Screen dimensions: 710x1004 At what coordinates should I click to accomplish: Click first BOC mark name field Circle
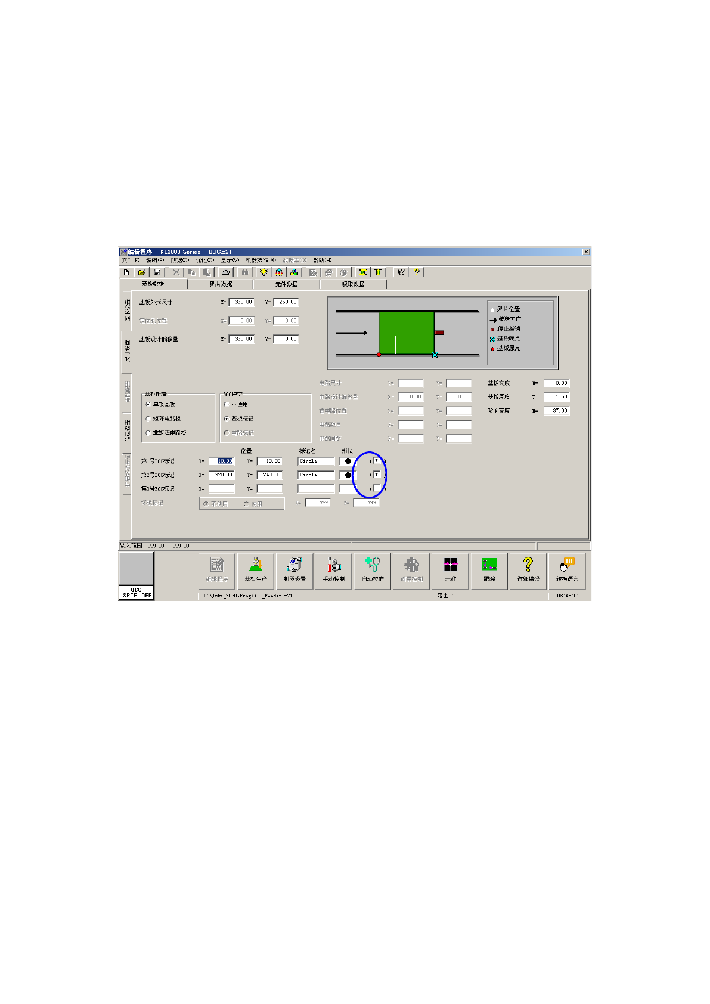pos(316,461)
